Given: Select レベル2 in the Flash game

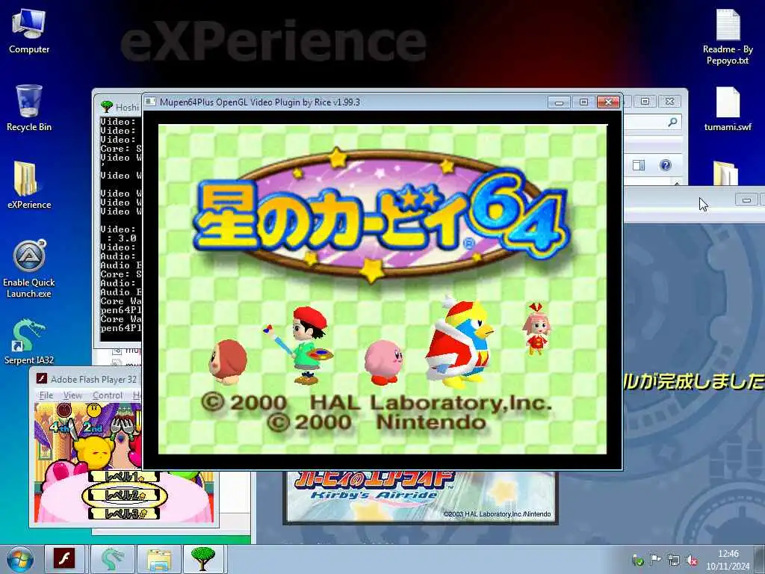Looking at the screenshot, I should point(124,496).
